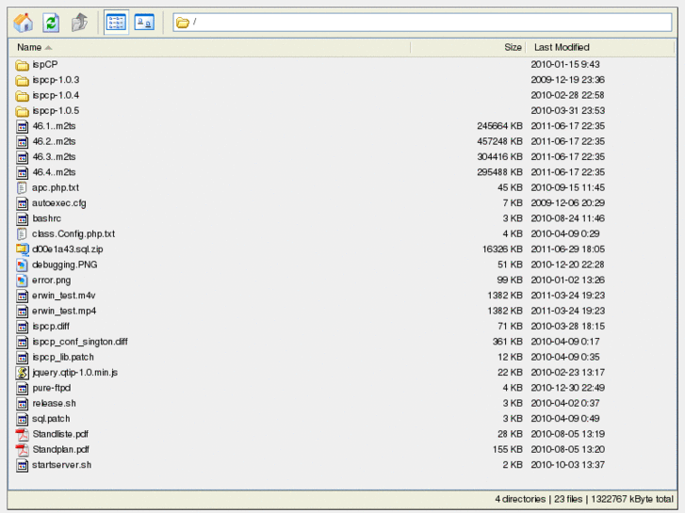Select the ispcp-1.0.5 folder icon
Image resolution: width=685 pixels, height=513 pixels.
tap(23, 111)
